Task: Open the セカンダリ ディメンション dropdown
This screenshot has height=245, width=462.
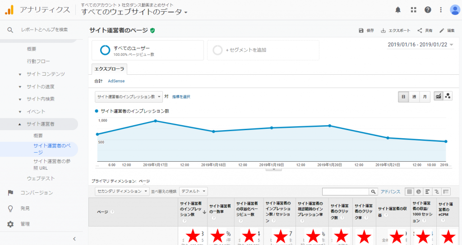Action: tap(122, 191)
